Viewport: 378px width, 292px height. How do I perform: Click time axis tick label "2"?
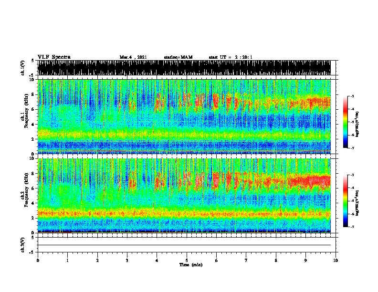click(97, 261)
